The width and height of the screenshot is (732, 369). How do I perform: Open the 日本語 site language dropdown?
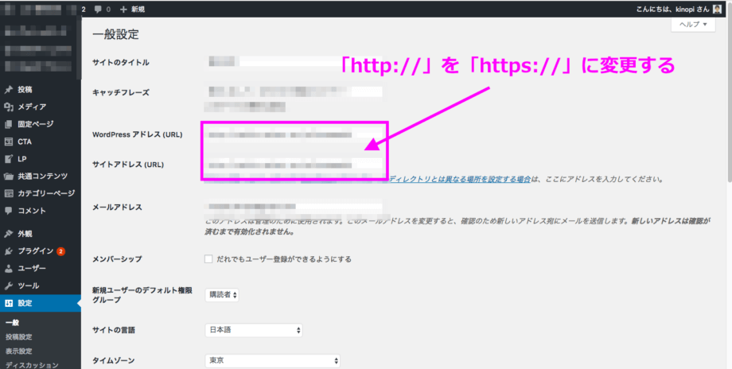pyautogui.click(x=254, y=329)
